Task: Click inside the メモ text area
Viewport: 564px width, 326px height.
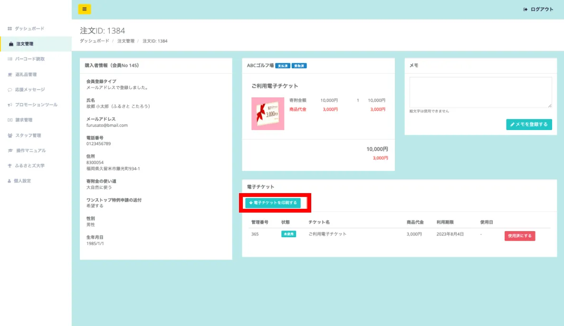Action: pyautogui.click(x=480, y=92)
